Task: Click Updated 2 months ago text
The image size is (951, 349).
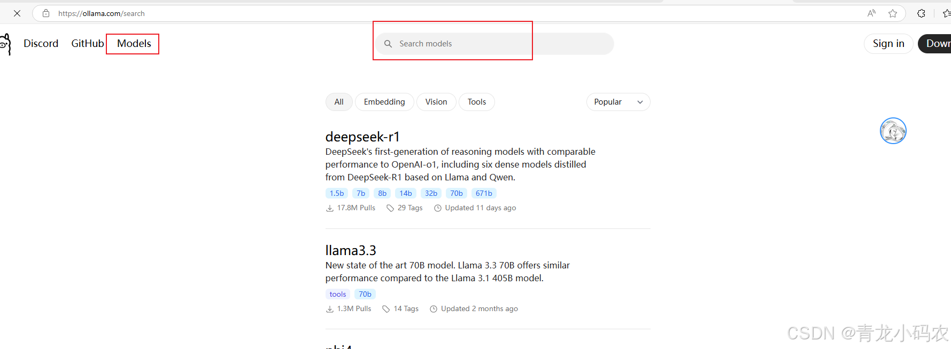Action: 480,309
